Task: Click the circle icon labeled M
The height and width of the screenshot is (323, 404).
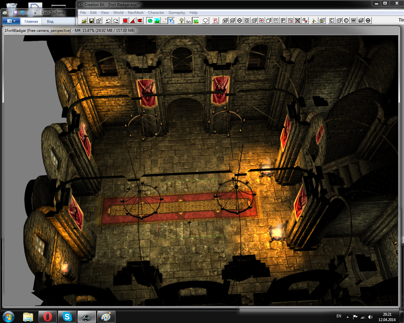Action: (x=240, y=21)
